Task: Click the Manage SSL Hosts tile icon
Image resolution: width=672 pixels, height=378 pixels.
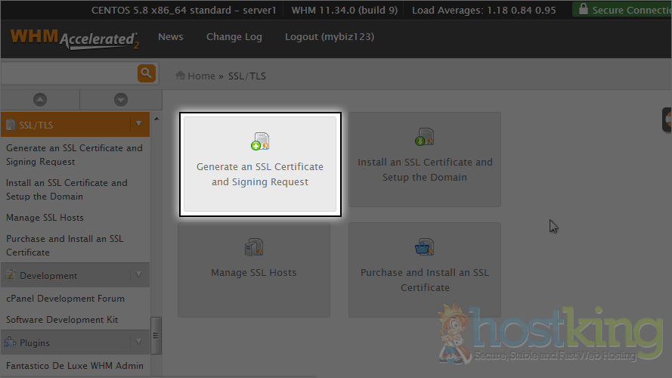Action: (253, 247)
